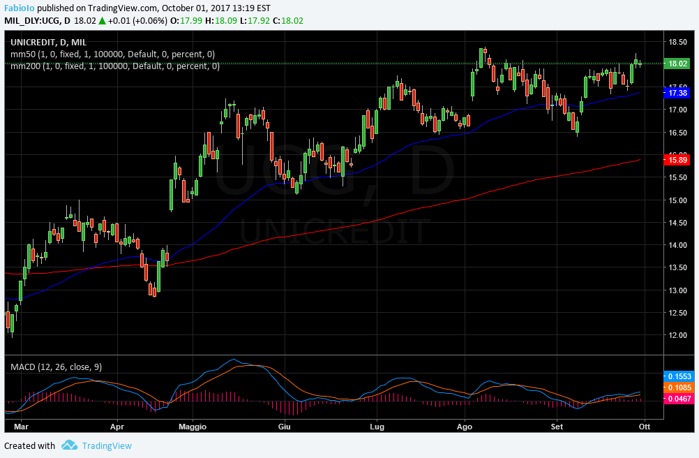Screen dimensions: 699x458
Task: Click the 14.50 price axis label
Action: point(677,223)
